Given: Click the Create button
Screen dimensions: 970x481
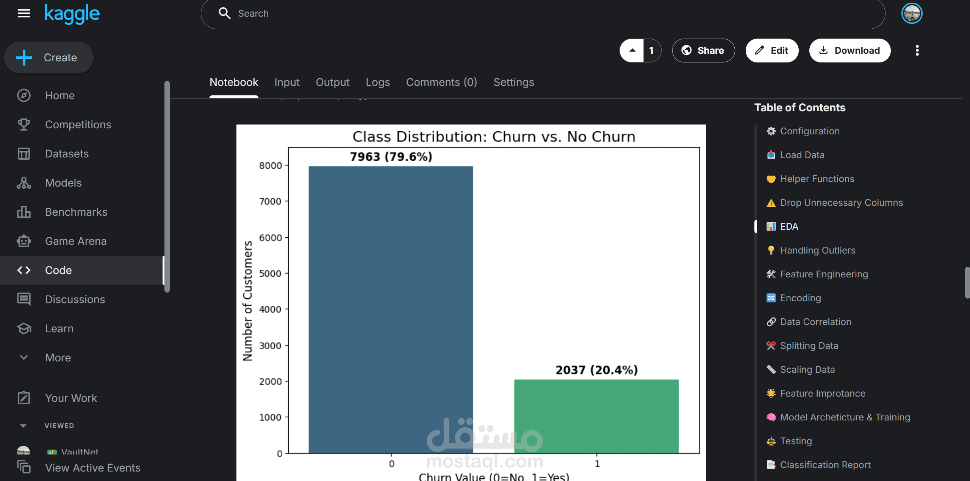Looking at the screenshot, I should (x=48, y=58).
